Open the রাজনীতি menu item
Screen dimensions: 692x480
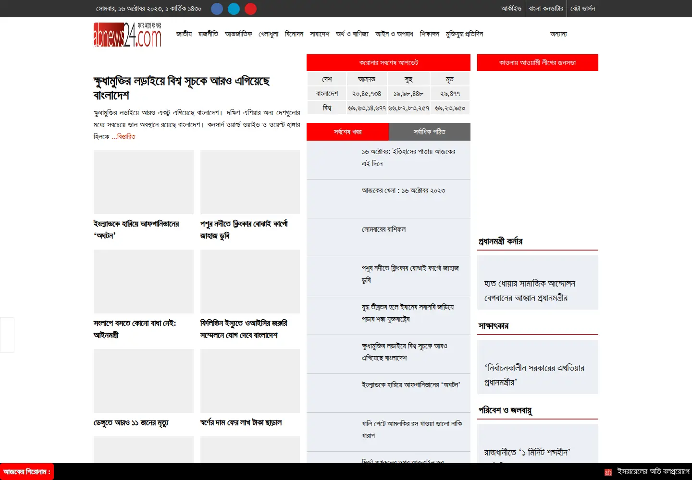coord(208,34)
